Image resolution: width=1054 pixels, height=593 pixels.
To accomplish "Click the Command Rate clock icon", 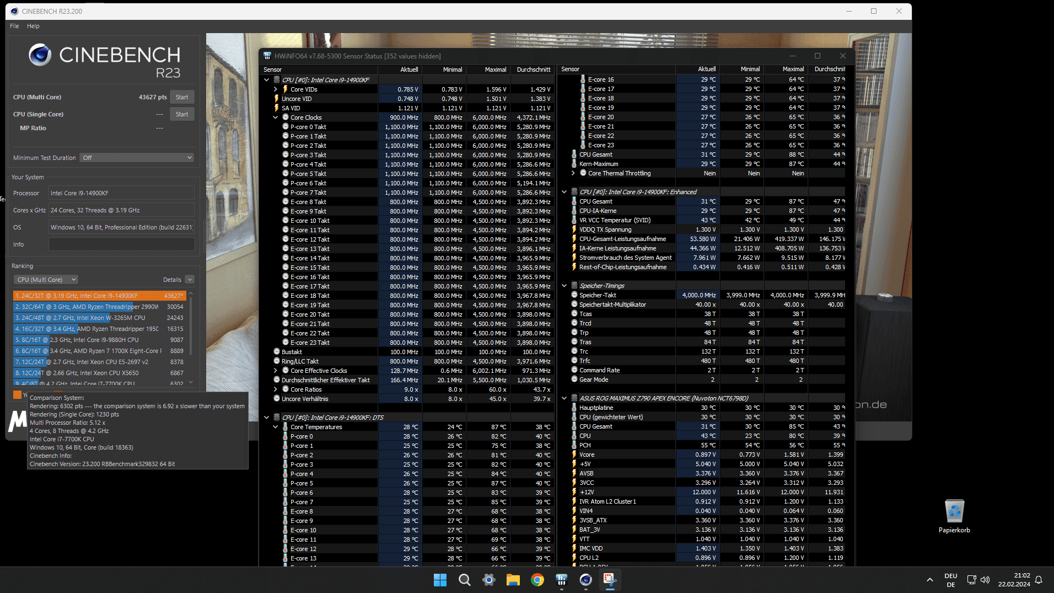I will coord(574,370).
